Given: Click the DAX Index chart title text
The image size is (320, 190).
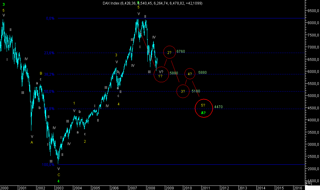Looking at the screenshot, I should coord(152,3).
